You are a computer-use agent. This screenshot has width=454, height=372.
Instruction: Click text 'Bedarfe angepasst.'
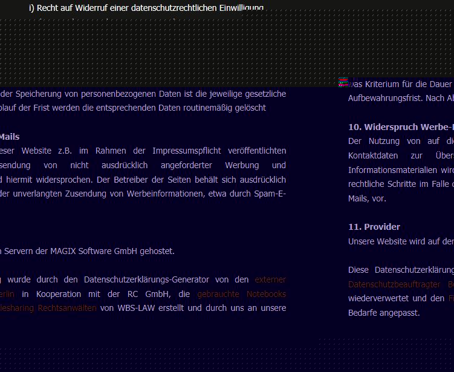[384, 313]
